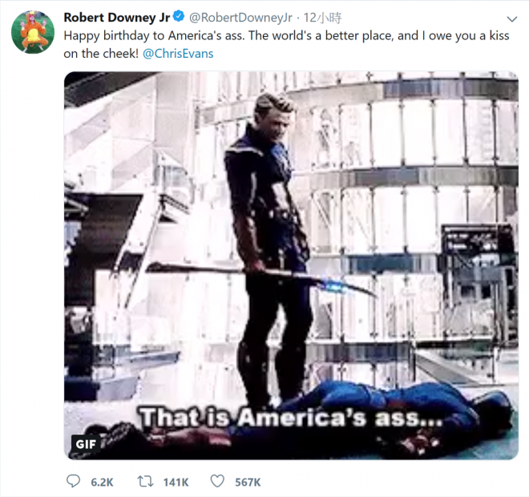Image resolution: width=529 pixels, height=497 pixels.
Task: Like the tweet with the heart icon
Action: [x=217, y=481]
